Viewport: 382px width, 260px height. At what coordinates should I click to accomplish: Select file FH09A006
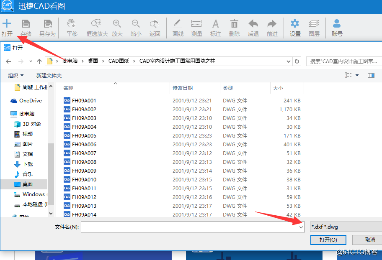pos(80,145)
